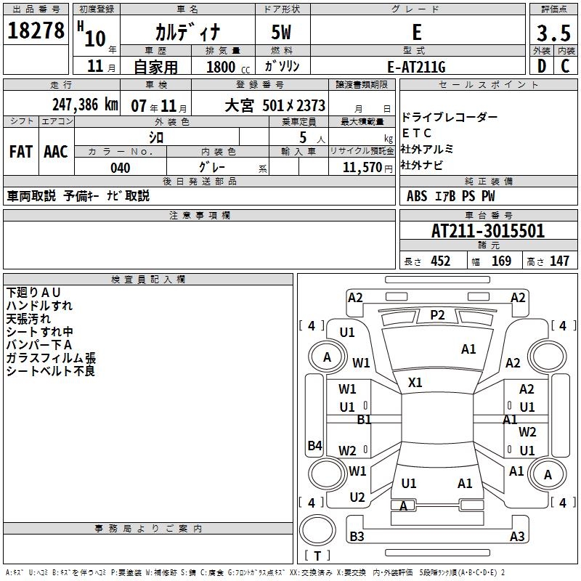Select inspector note シートベルト不良

coord(51,371)
